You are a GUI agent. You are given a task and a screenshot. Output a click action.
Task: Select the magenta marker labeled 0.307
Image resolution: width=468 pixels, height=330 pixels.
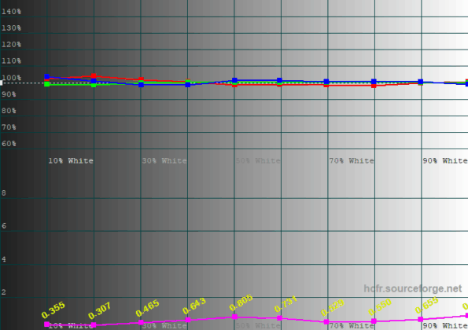click(94, 324)
